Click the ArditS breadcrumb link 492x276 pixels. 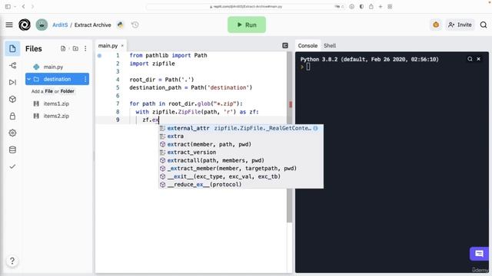[60, 25]
